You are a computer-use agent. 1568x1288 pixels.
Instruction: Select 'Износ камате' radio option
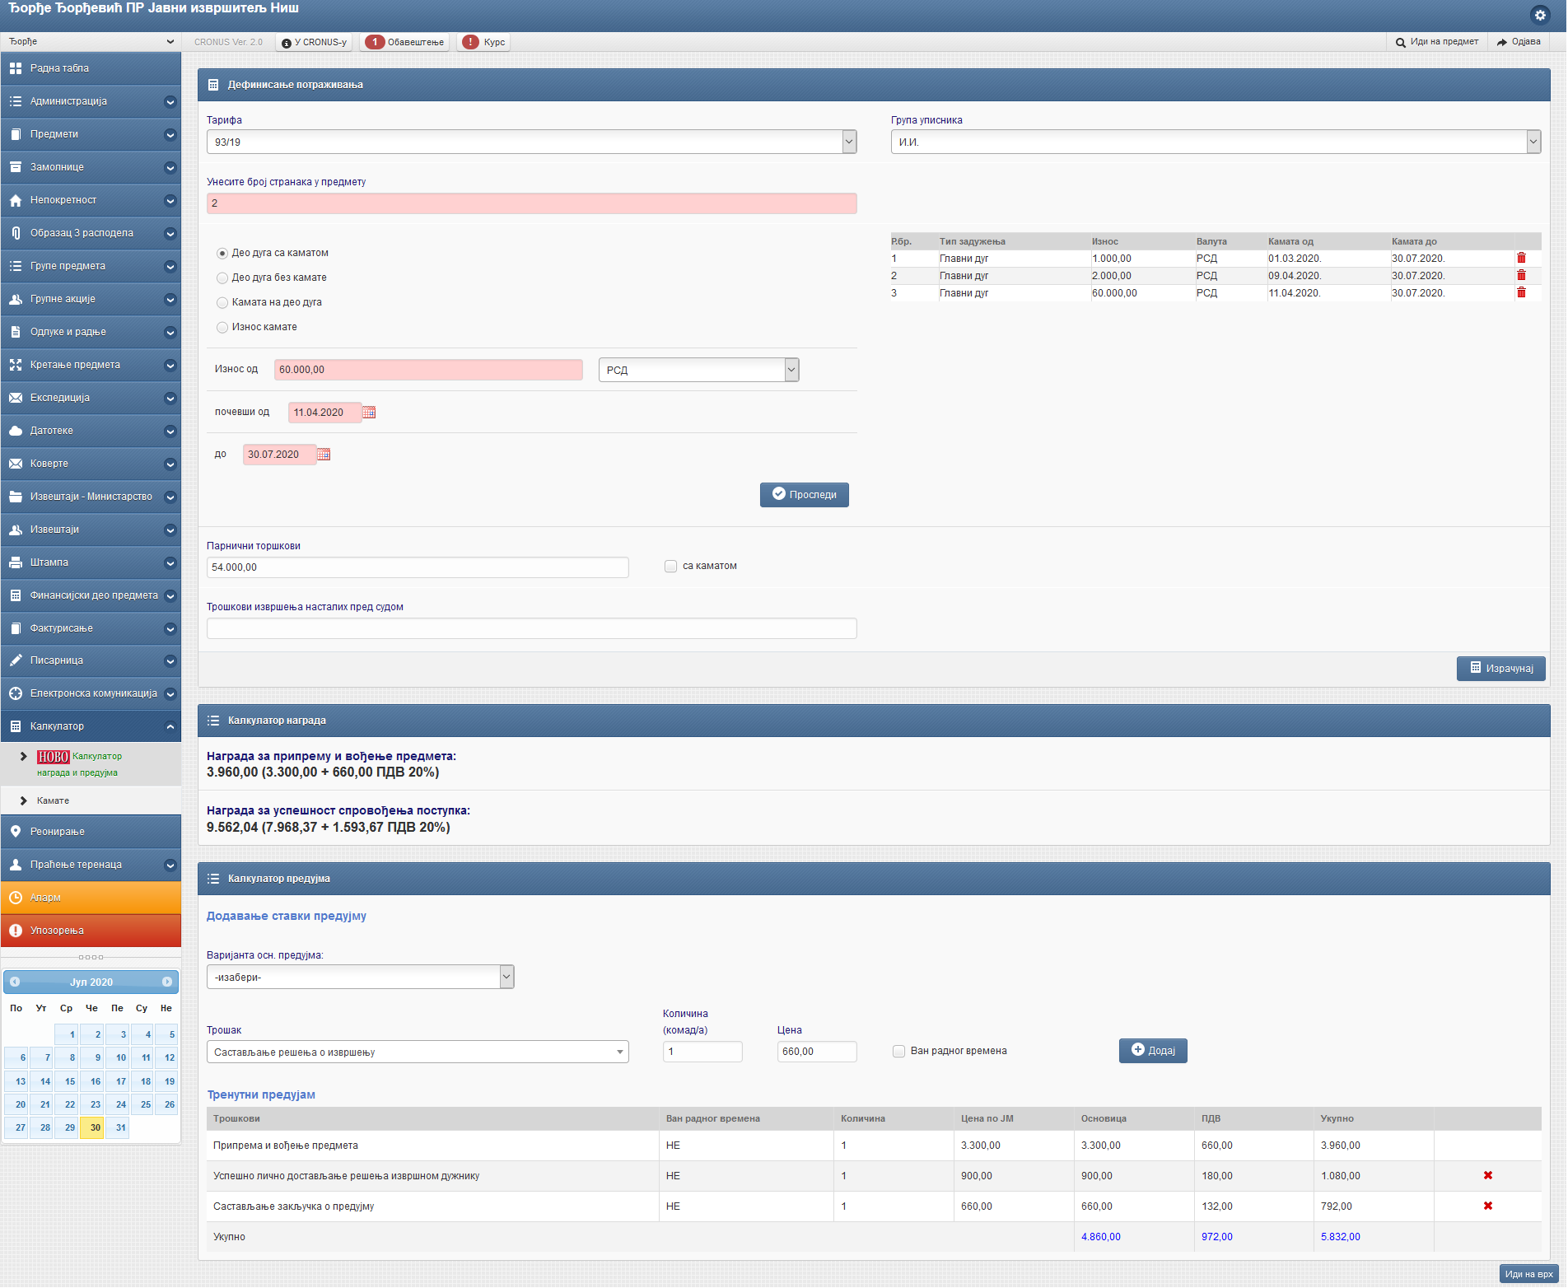pos(222,328)
